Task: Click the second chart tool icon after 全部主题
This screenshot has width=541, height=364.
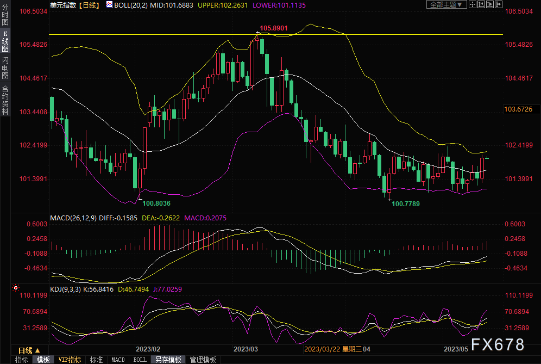Action: click(x=482, y=5)
